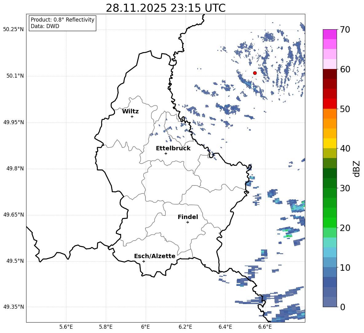This screenshot has width=364, height=333.
Task: Click the bright red colorbar swatch above 50
Action: tap(330, 104)
